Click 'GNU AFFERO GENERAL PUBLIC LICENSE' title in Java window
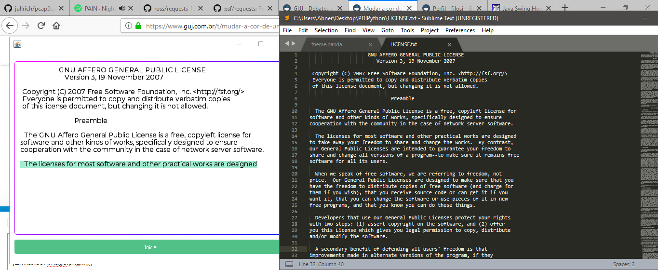 132,70
